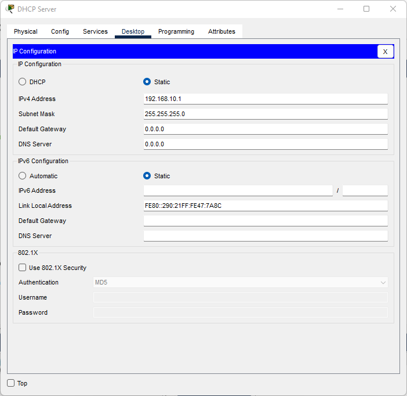Choose Automatic IPv6 configuration
The image size is (407, 396).
click(23, 176)
